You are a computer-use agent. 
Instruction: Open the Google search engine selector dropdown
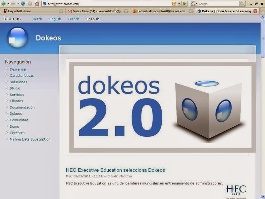tap(196, 4)
